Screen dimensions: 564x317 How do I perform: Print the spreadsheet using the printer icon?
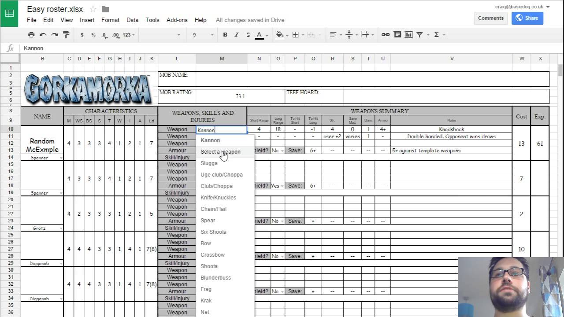tap(31, 35)
